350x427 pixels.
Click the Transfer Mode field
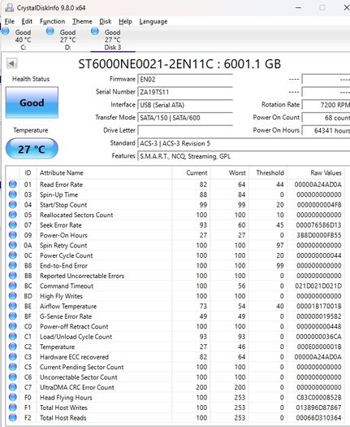(185, 118)
